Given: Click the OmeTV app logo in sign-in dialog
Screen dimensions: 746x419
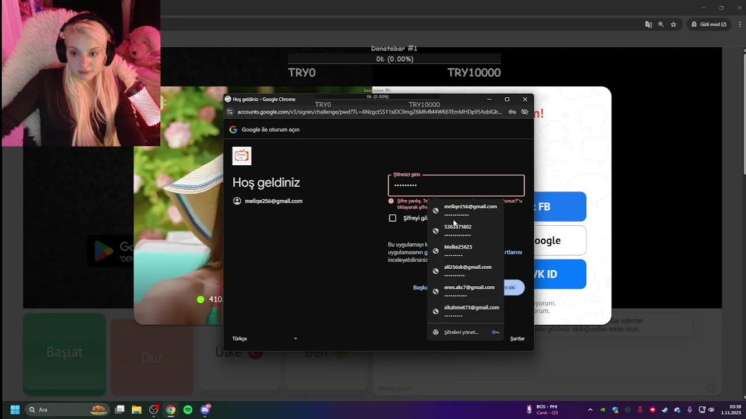Looking at the screenshot, I should (242, 156).
